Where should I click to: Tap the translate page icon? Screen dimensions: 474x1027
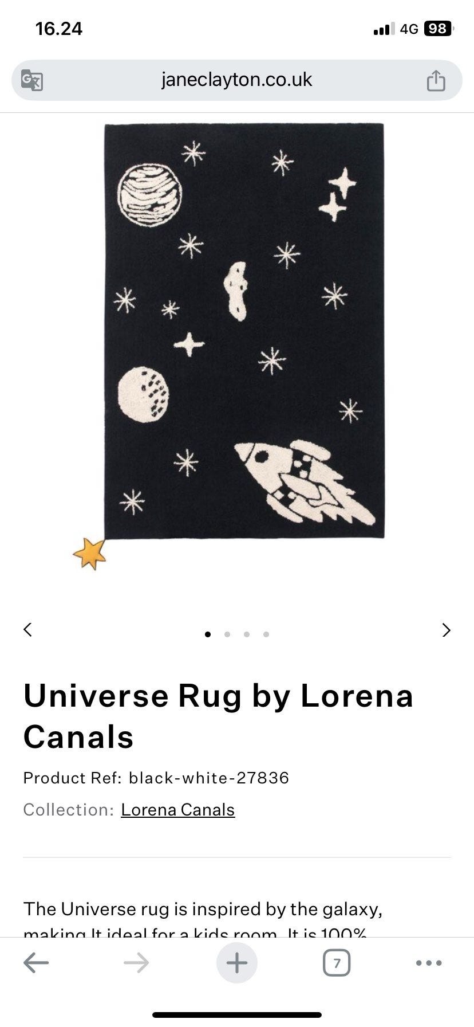31,80
